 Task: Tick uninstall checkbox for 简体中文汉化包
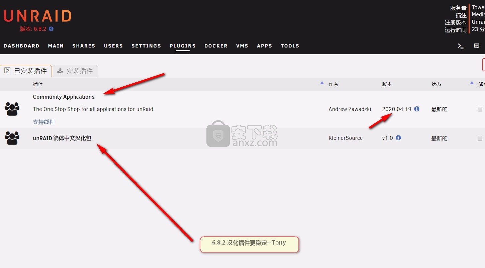click(x=480, y=138)
